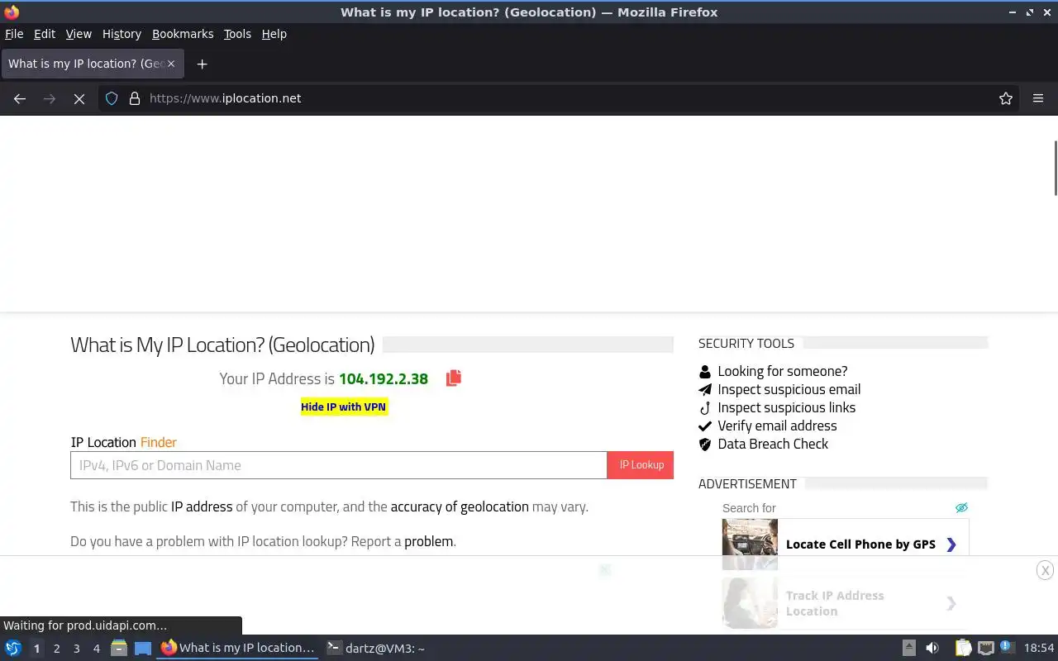Click the 'Hide IP with VPN' link
The image size is (1058, 661).
pos(344,407)
